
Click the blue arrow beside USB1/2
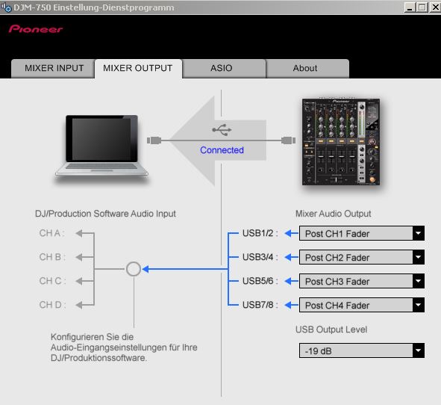tap(291, 233)
